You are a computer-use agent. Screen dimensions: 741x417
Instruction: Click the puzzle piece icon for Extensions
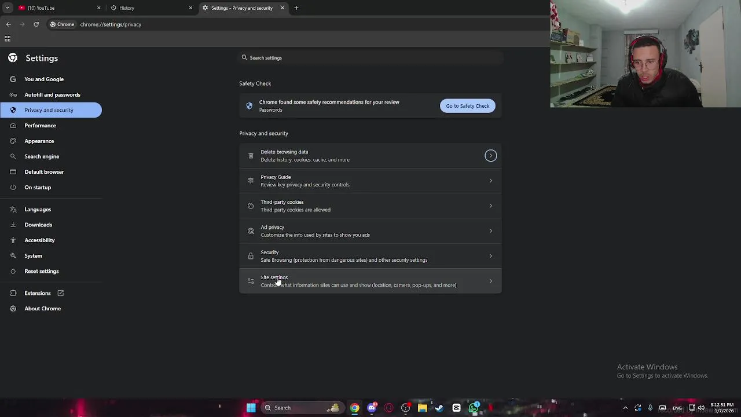[13, 293]
